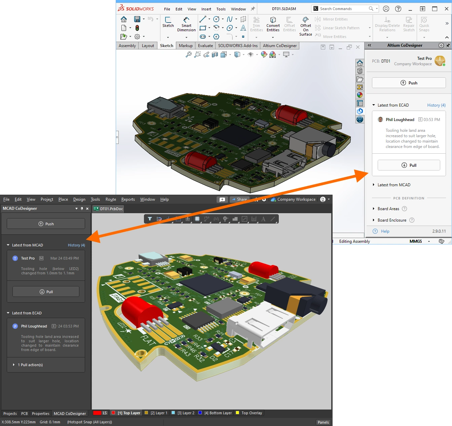Click the Save icon in SOLIDWORKS
The height and width of the screenshot is (426, 452).
(137, 19)
